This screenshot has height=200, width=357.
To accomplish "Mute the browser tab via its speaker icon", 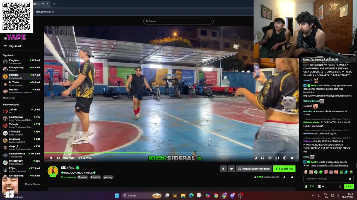I will (x=43, y=4).
